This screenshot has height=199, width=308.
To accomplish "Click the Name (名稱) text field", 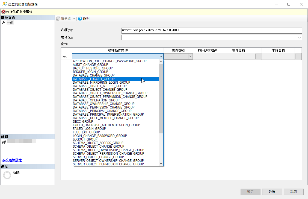I will coord(211,30).
